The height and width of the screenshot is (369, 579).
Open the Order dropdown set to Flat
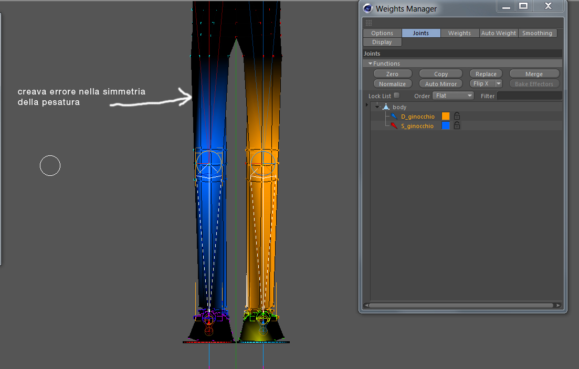coord(453,96)
